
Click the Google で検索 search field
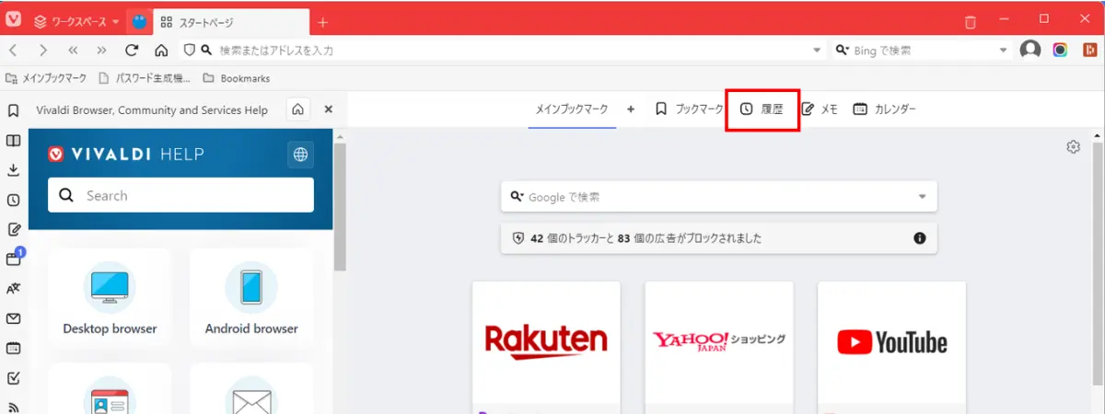719,197
